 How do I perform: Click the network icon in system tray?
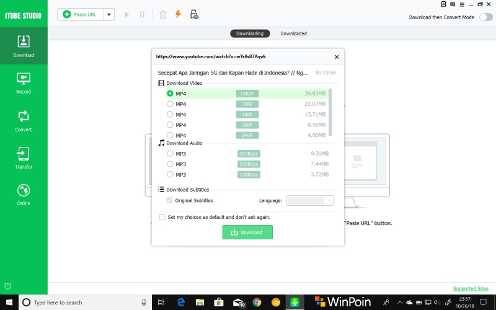point(428,303)
